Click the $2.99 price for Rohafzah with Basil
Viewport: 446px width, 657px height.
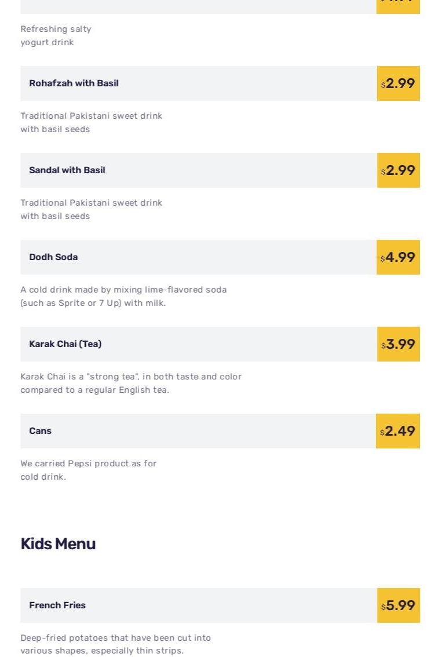[399, 83]
